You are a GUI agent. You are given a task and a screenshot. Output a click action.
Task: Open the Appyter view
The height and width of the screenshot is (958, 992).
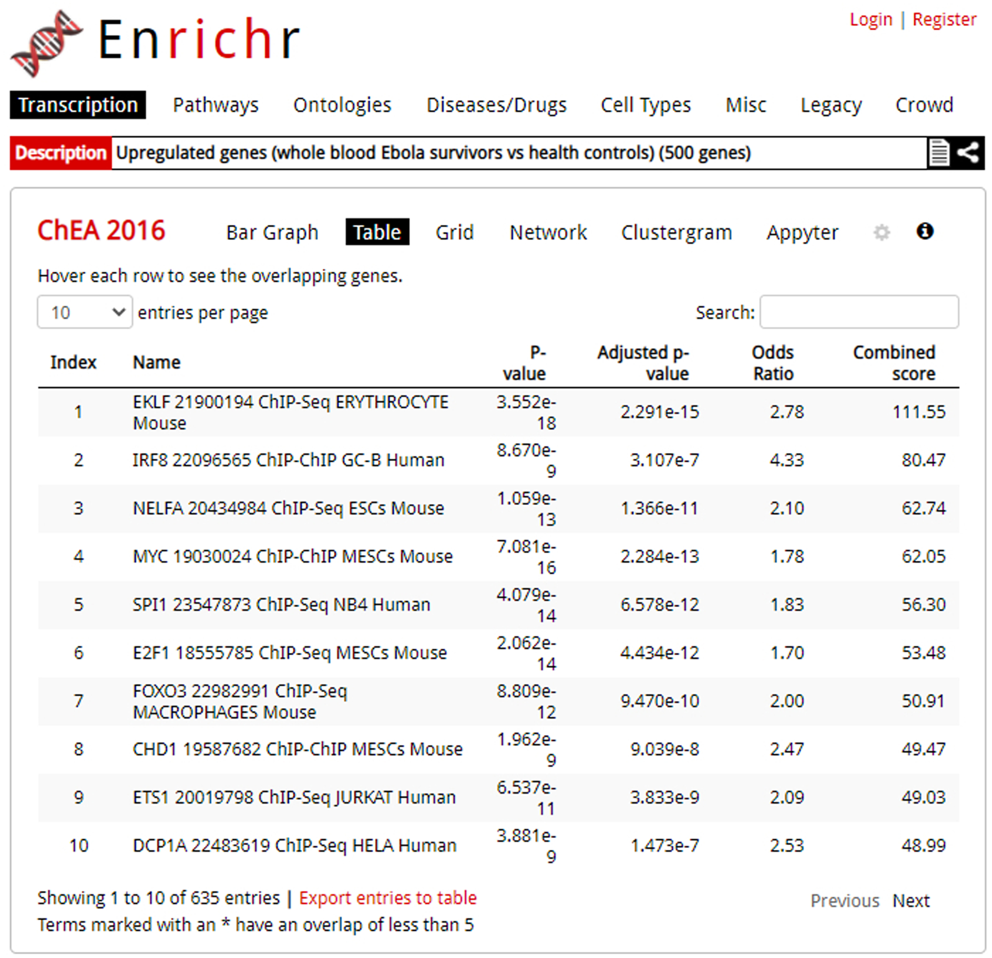tap(802, 232)
